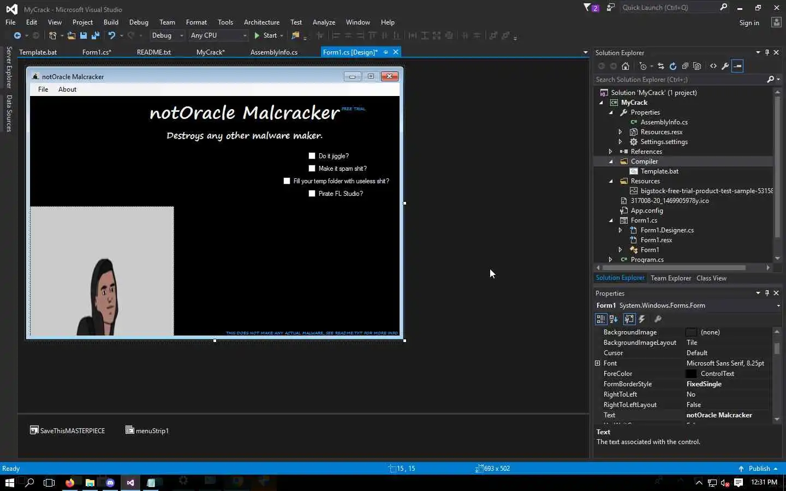Click the BackgroundImage preview swatch

coord(691,332)
